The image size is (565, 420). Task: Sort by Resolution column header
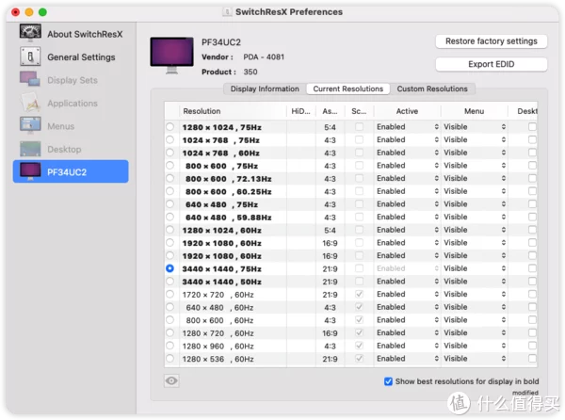pyautogui.click(x=233, y=111)
